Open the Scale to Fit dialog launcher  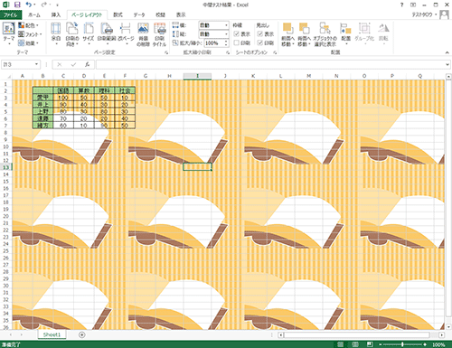(x=228, y=52)
